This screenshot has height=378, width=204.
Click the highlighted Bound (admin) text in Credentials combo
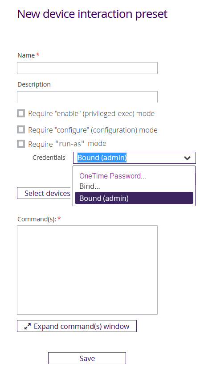coord(102,158)
